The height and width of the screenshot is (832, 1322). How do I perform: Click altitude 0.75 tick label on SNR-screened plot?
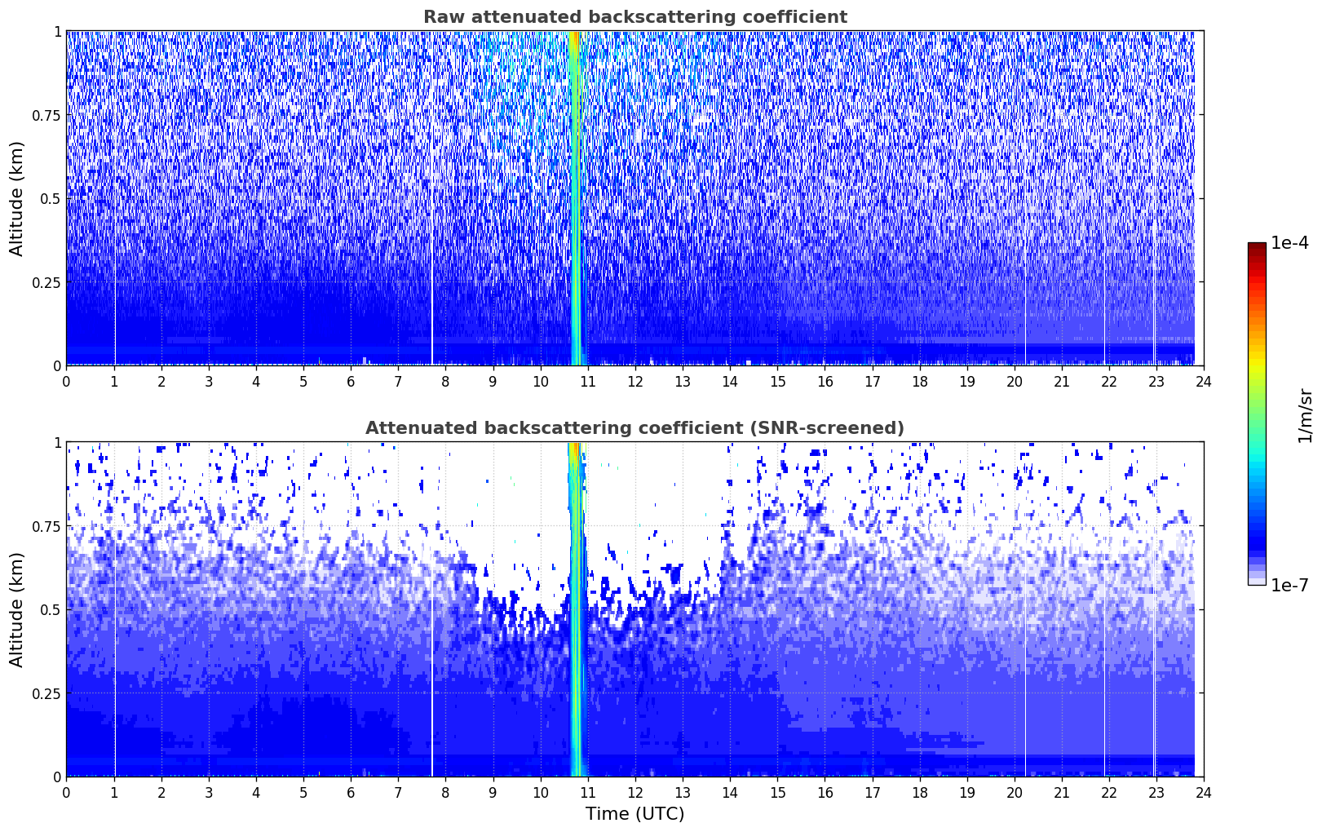click(46, 526)
